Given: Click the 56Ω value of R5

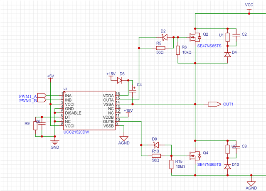Looking at the screenshot, I should [x=160, y=52].
